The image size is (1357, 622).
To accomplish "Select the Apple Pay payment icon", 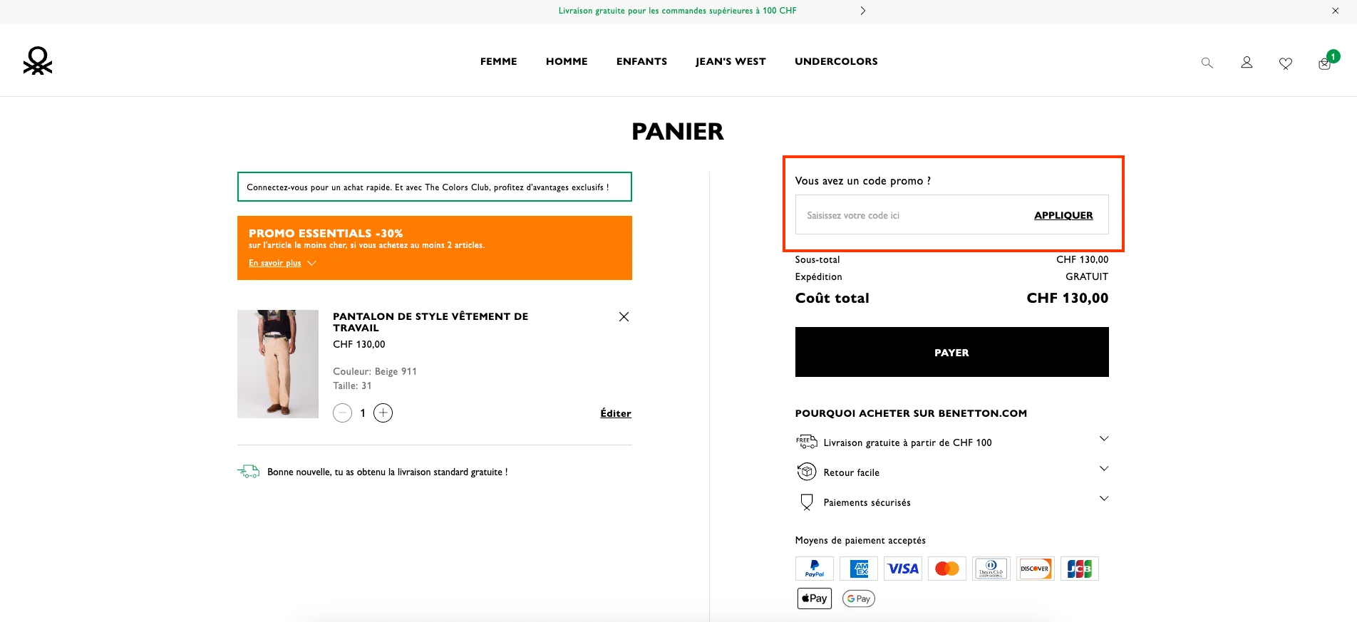I will click(813, 598).
